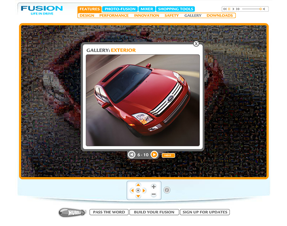View the Innovation section
The image size is (287, 226).
147,15
